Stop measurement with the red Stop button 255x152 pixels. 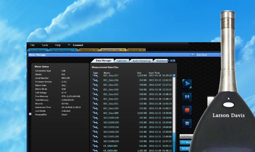pyautogui.click(x=187, y=110)
